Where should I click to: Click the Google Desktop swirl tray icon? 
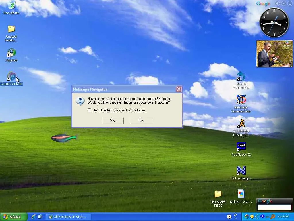point(247,217)
